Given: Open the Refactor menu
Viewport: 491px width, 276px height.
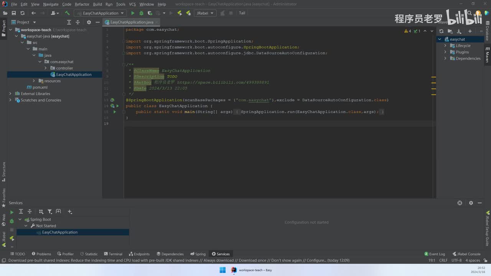Looking at the screenshot, I should [82, 4].
